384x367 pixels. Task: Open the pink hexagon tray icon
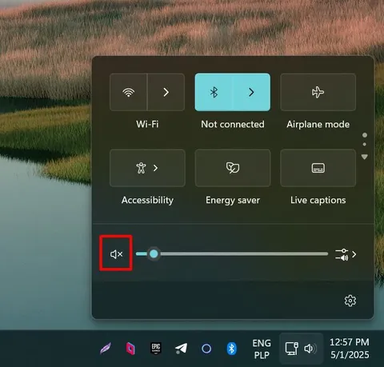pyautogui.click(x=130, y=349)
